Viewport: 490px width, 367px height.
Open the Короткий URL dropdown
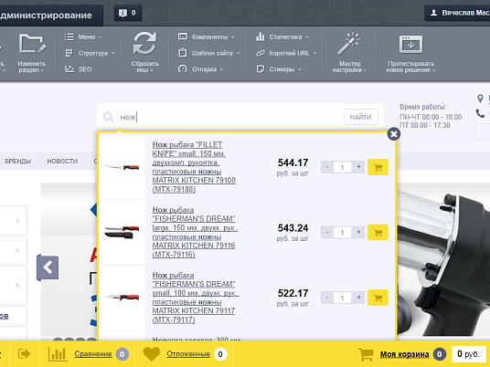(x=286, y=53)
